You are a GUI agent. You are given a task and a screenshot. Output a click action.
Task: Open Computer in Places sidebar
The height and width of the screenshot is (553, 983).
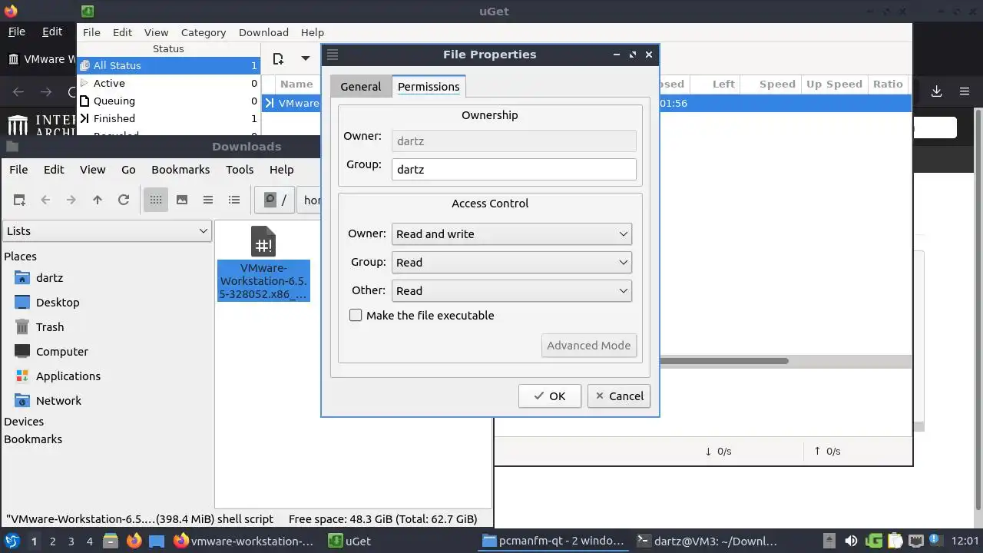tap(51, 352)
